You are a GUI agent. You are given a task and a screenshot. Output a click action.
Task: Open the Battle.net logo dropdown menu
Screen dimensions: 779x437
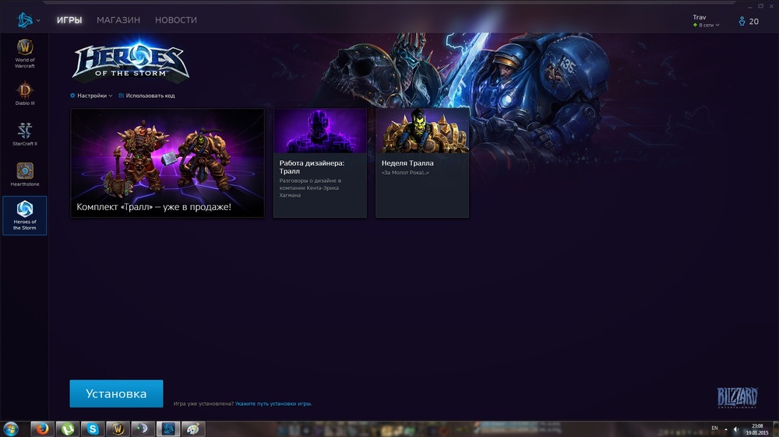28,20
